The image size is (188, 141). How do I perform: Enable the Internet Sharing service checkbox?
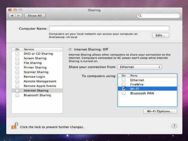[17, 91]
